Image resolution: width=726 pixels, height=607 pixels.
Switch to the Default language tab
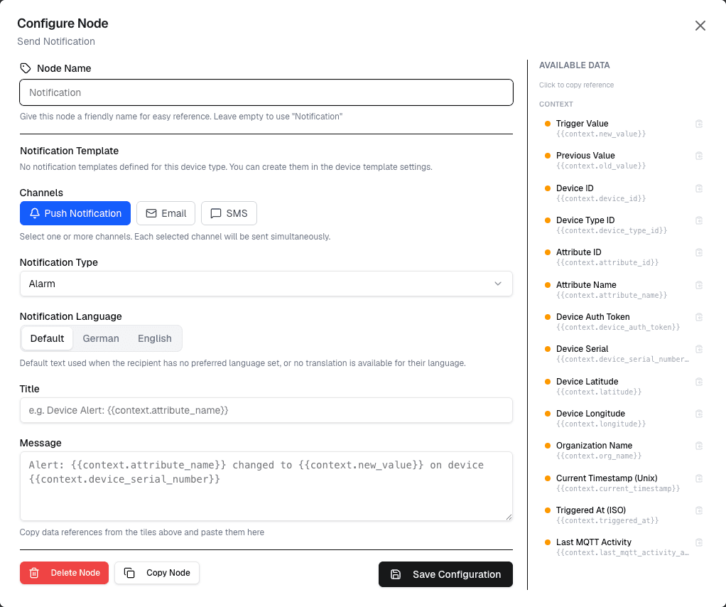pyautogui.click(x=47, y=338)
